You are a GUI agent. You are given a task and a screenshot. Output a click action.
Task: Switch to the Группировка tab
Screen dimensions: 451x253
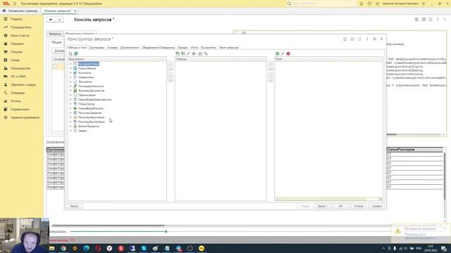97,48
